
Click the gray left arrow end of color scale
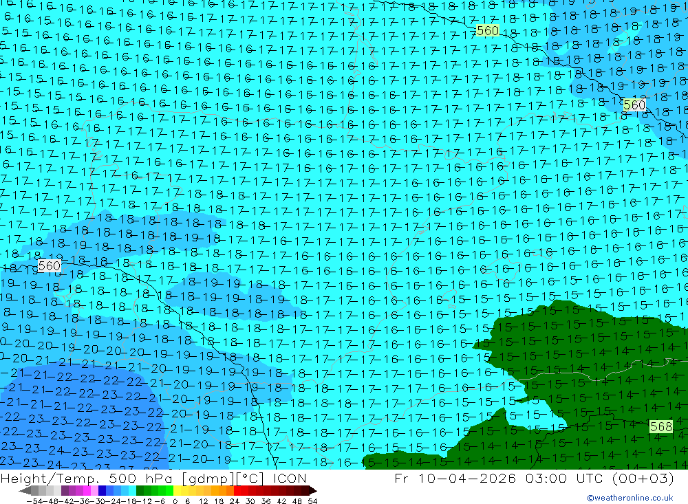point(25,490)
